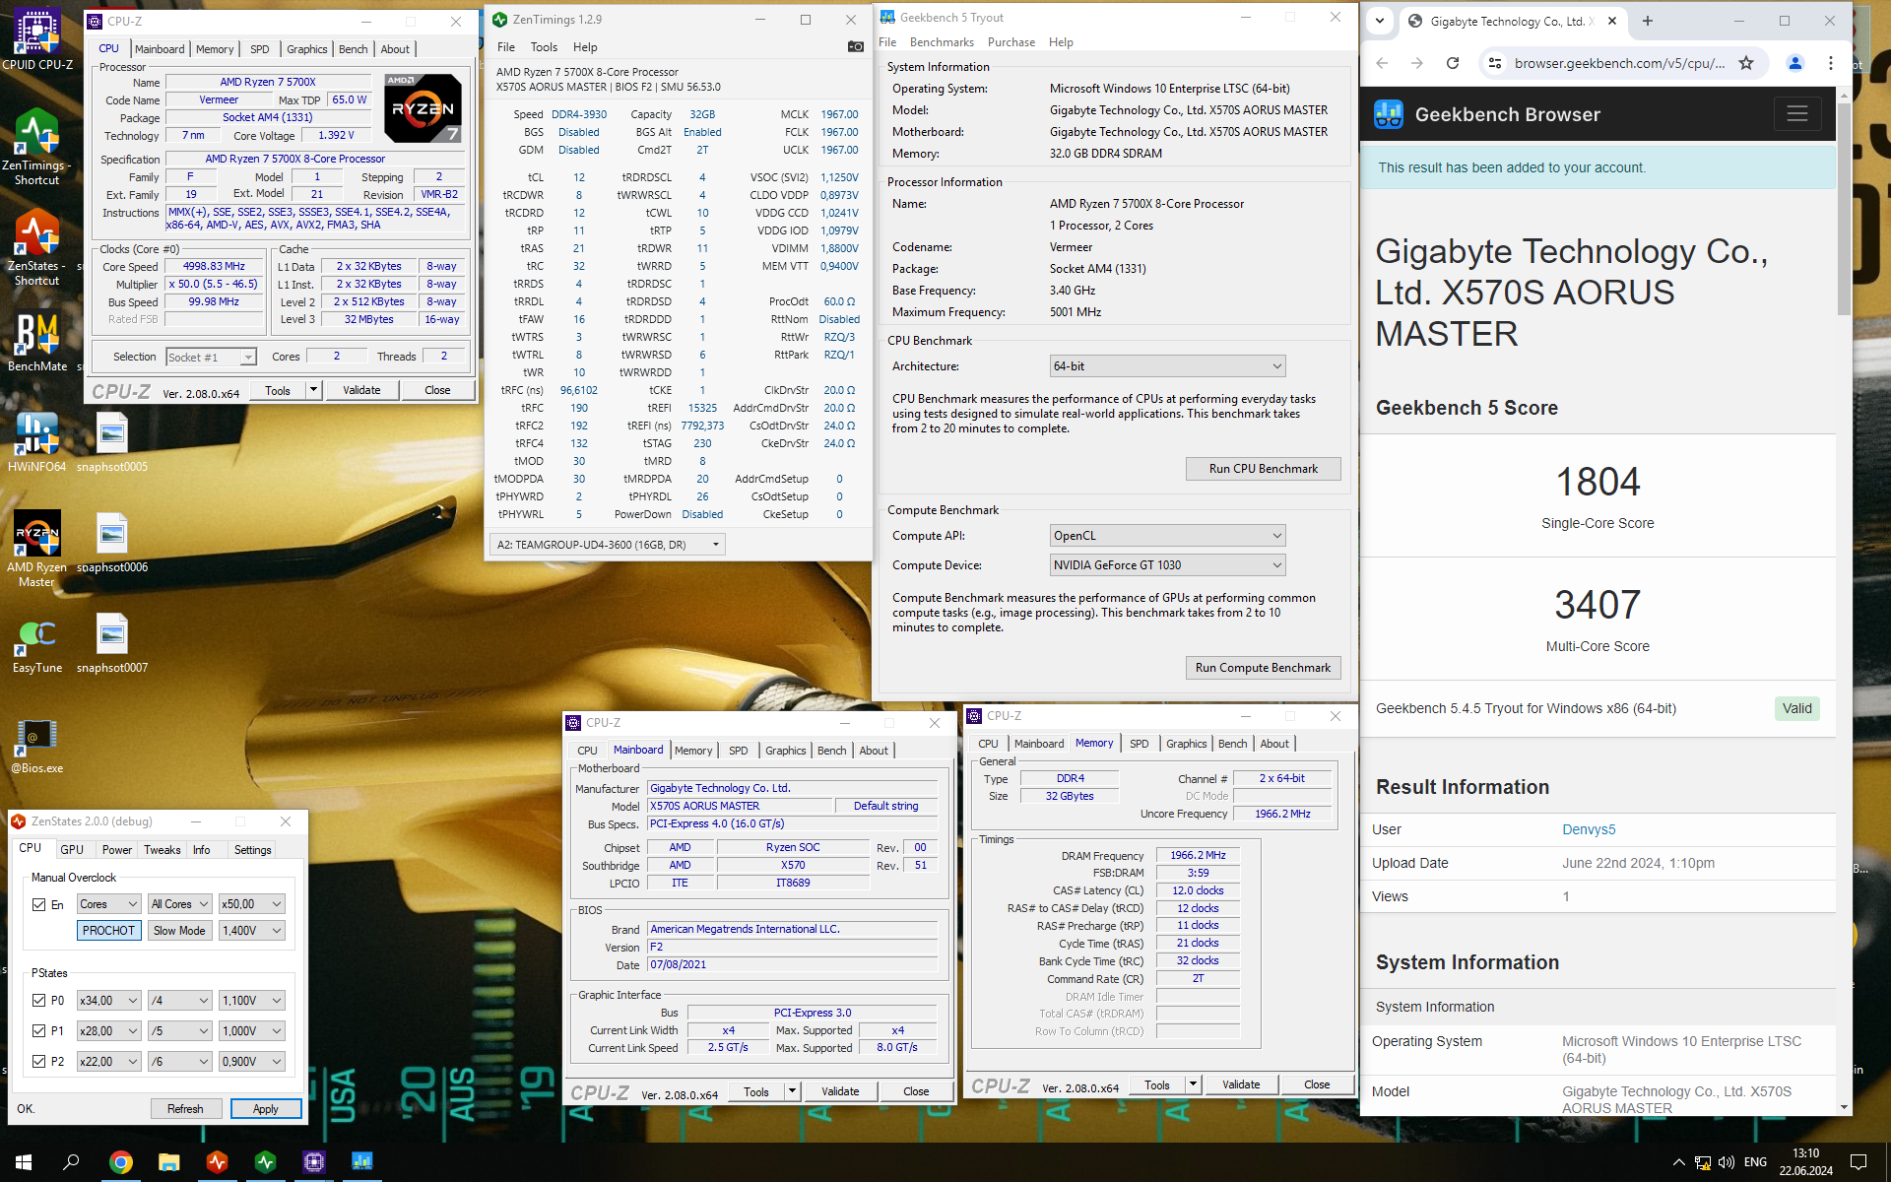Viewport: 1891px width, 1182px height.
Task: Click Run Compute Benchmark button
Action: (x=1263, y=668)
